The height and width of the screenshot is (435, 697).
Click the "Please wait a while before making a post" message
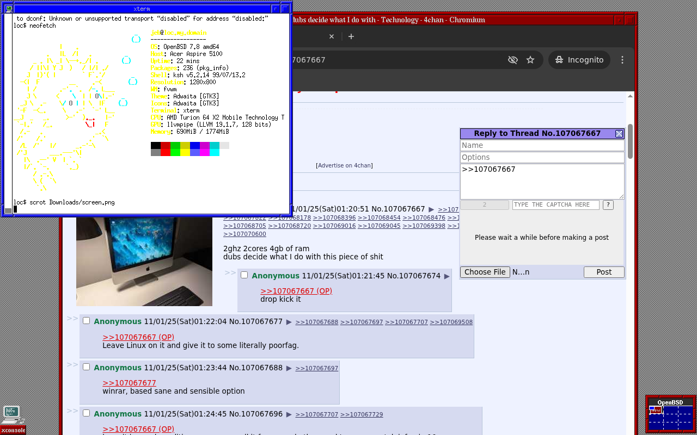pyautogui.click(x=542, y=238)
